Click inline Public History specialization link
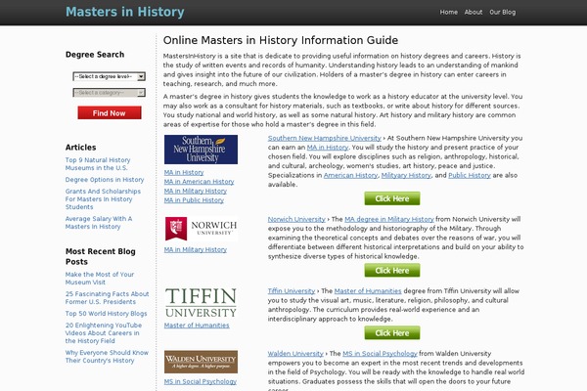Screen dimensions: 587x391 (470, 175)
